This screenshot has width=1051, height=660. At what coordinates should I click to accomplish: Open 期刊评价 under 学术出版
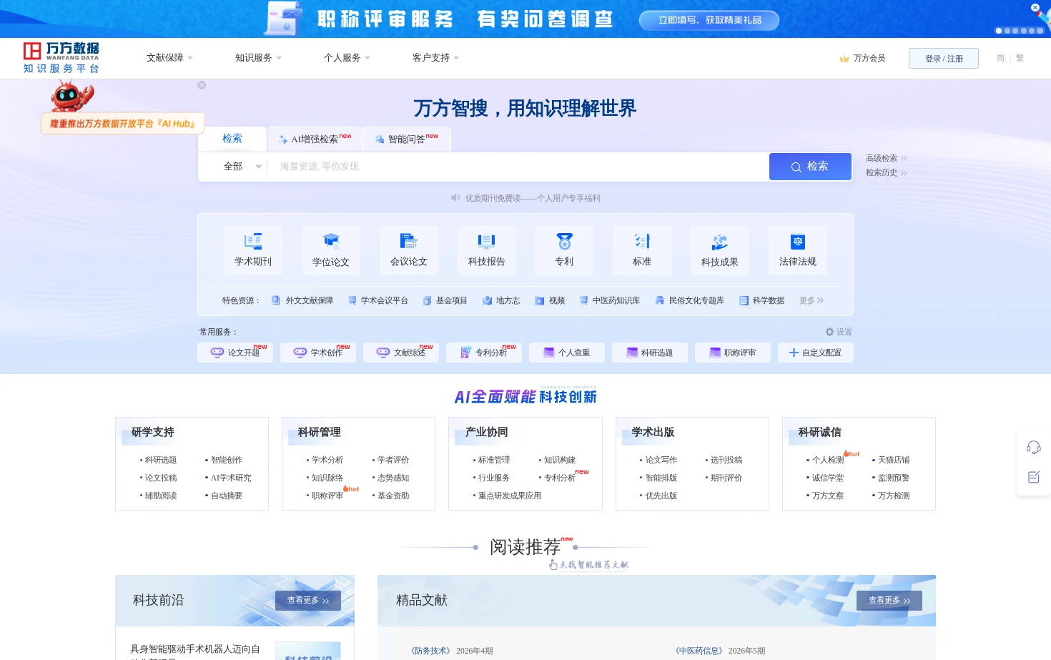726,478
